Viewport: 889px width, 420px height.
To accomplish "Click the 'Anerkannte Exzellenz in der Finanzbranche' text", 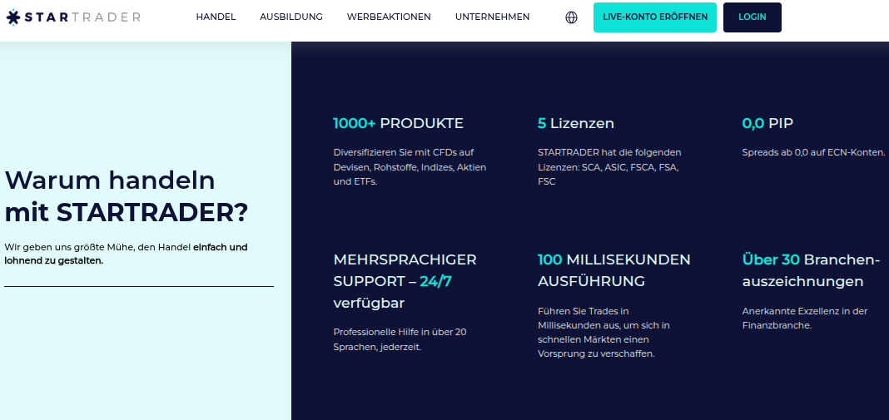I will point(805,318).
